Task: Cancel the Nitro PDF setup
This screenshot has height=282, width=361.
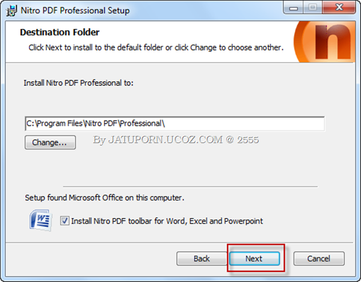Action: point(319,259)
